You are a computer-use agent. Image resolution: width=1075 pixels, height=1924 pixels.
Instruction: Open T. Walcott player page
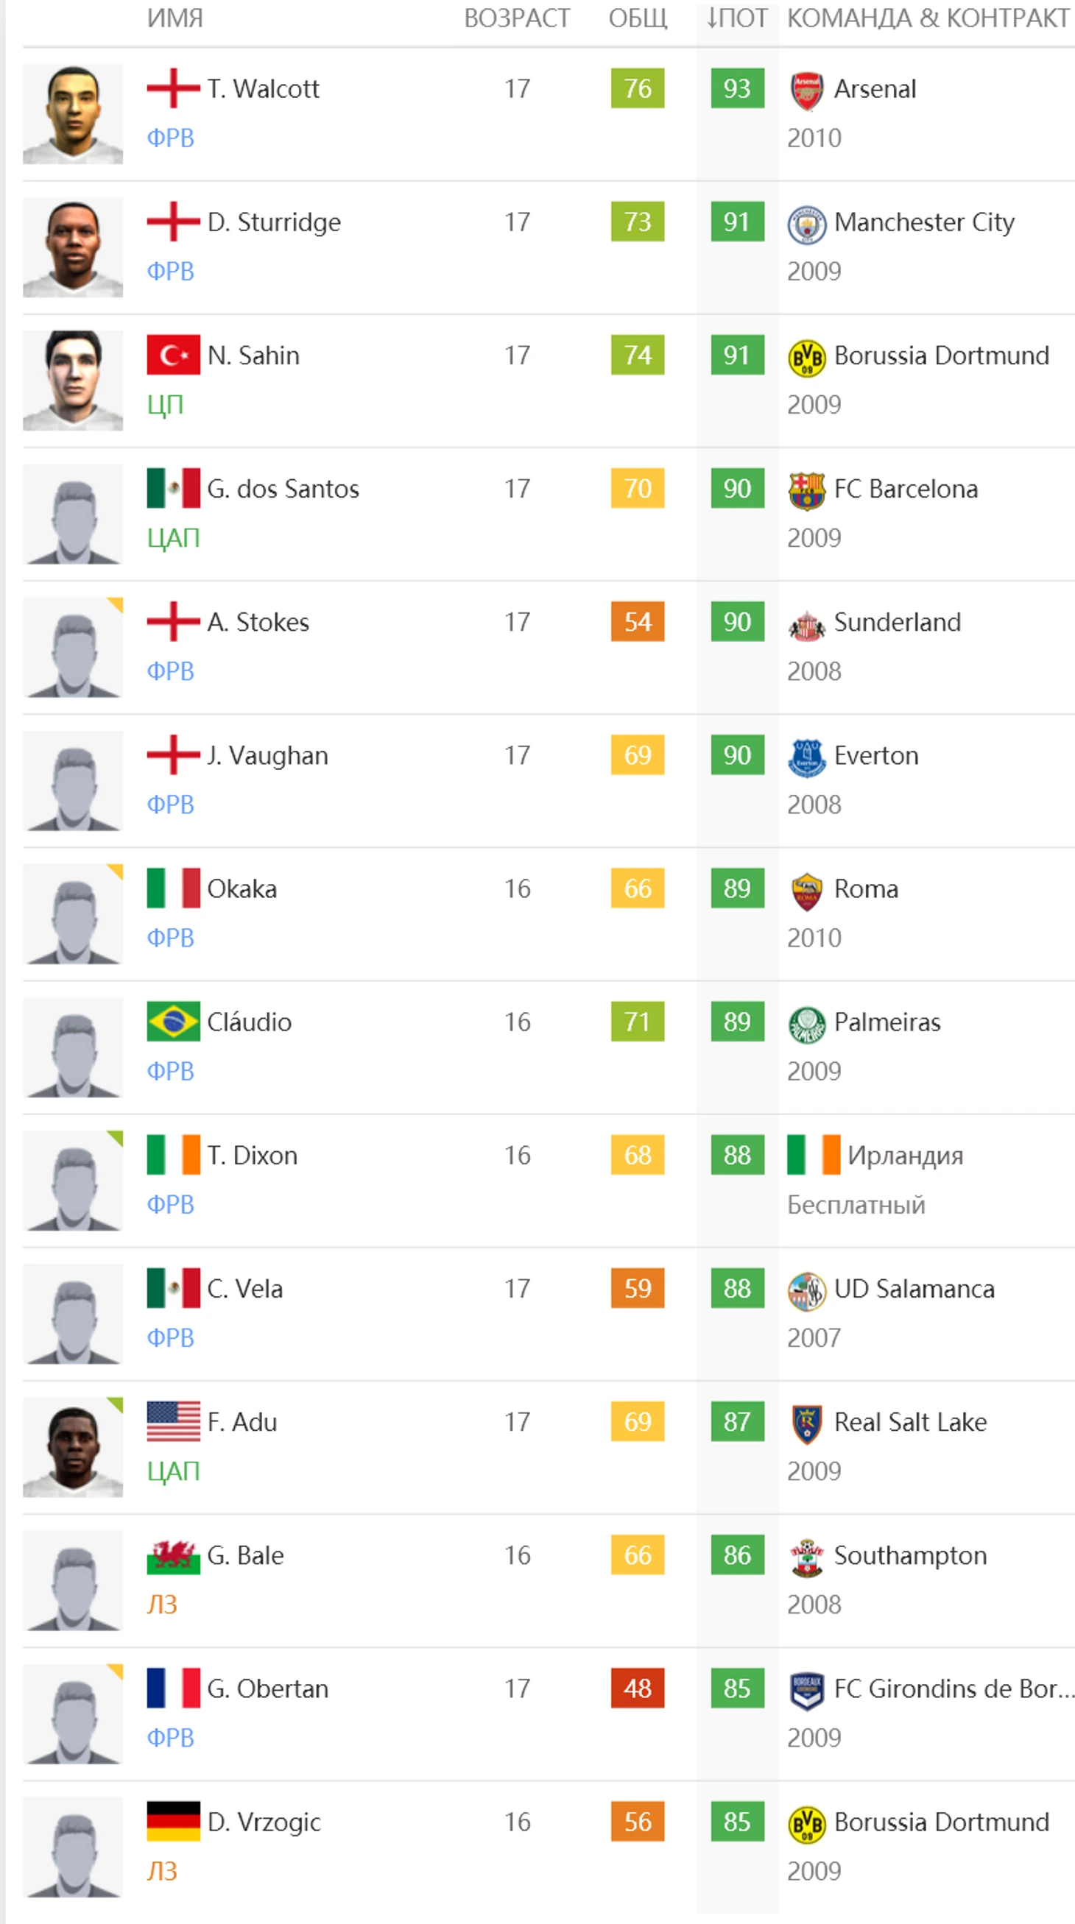263,89
